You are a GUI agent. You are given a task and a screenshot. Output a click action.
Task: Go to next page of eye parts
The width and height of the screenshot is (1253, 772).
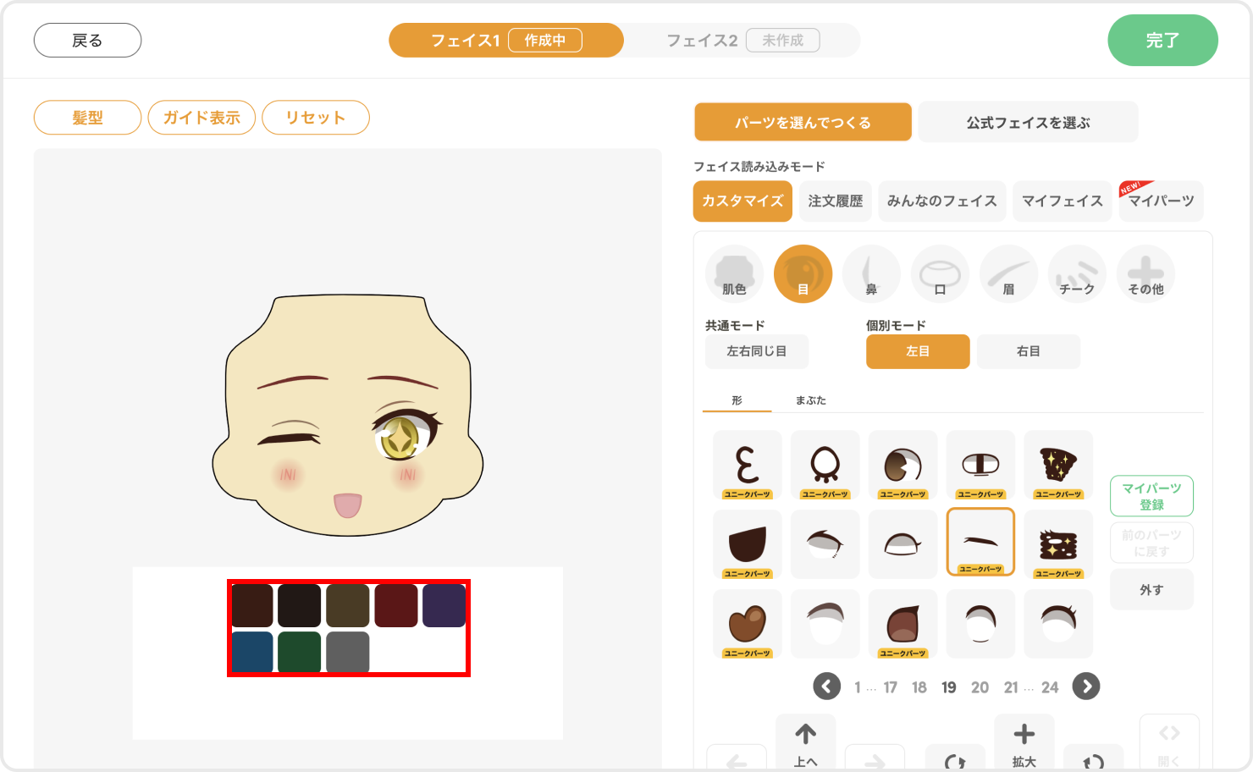pyautogui.click(x=1086, y=687)
